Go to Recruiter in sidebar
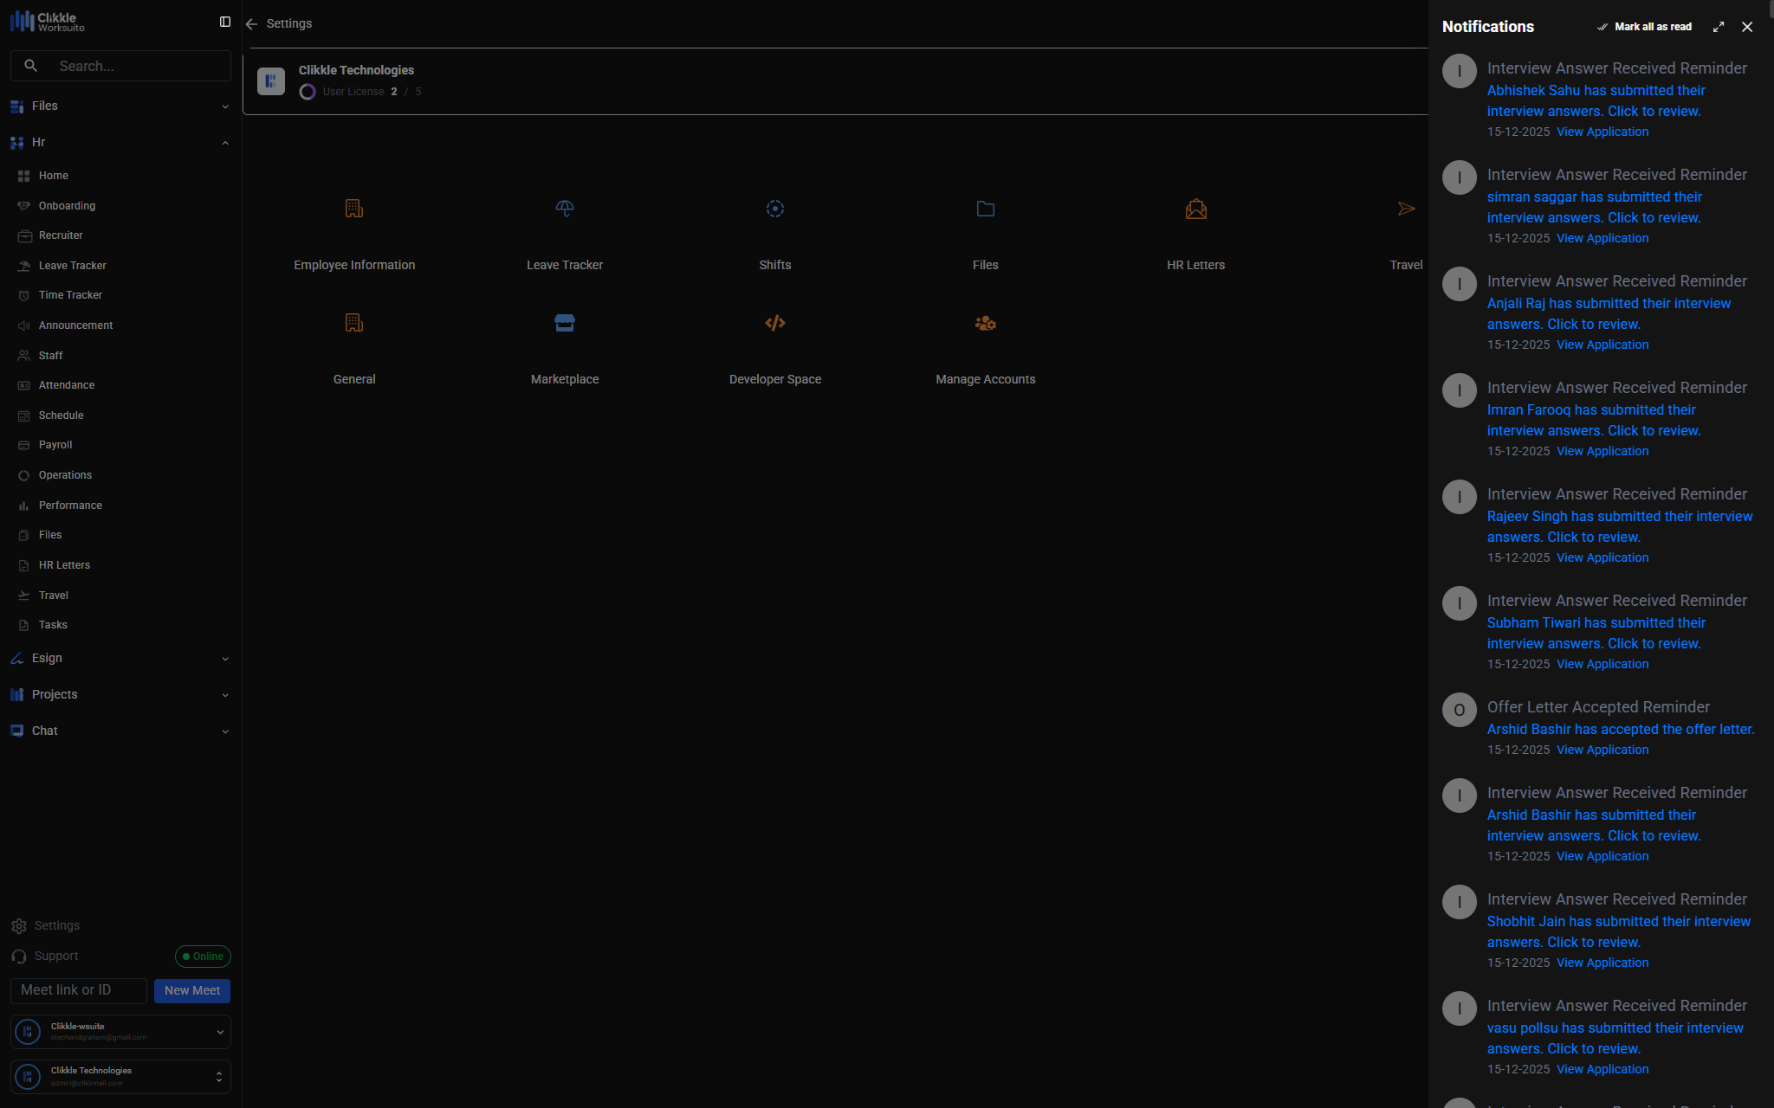 [x=61, y=235]
